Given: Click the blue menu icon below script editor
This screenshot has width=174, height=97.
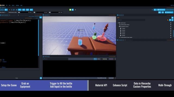Looking at the screenshot, I should pos(41,78).
